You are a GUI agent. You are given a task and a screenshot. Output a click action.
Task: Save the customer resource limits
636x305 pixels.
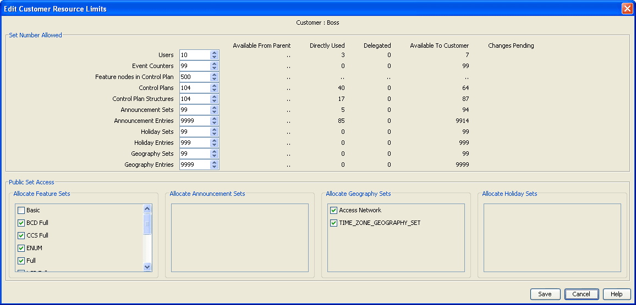point(545,294)
